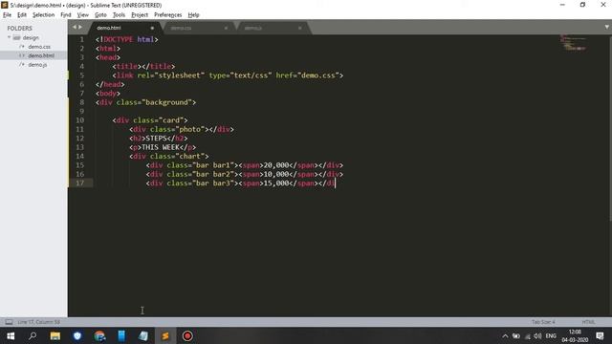Viewport: 612px width, 344px height.
Task: Click line number 17 in the gutter
Action: pos(79,183)
